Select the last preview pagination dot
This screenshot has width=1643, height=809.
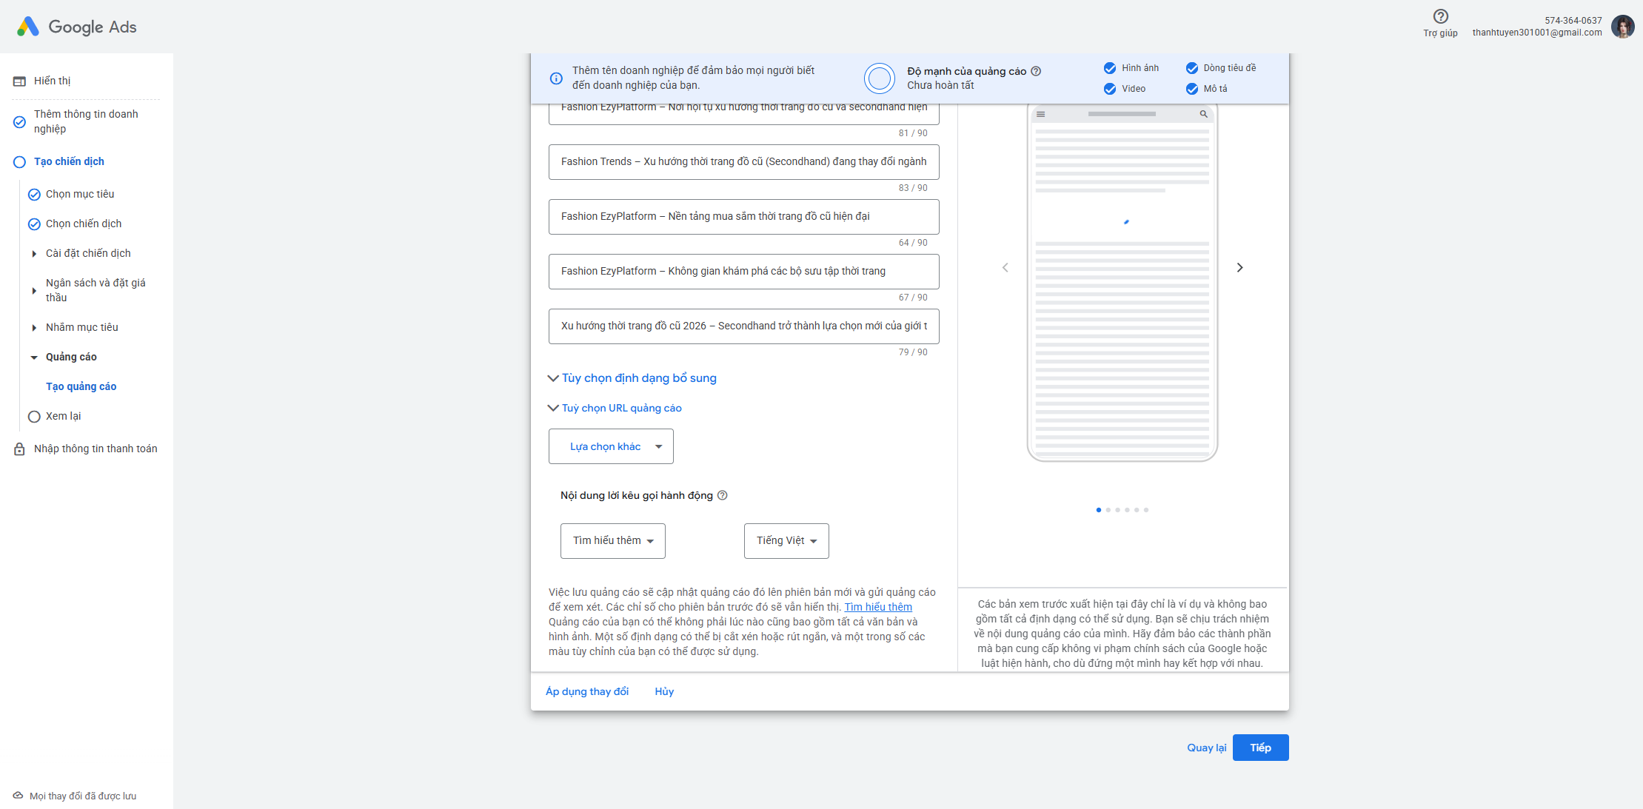point(1146,510)
